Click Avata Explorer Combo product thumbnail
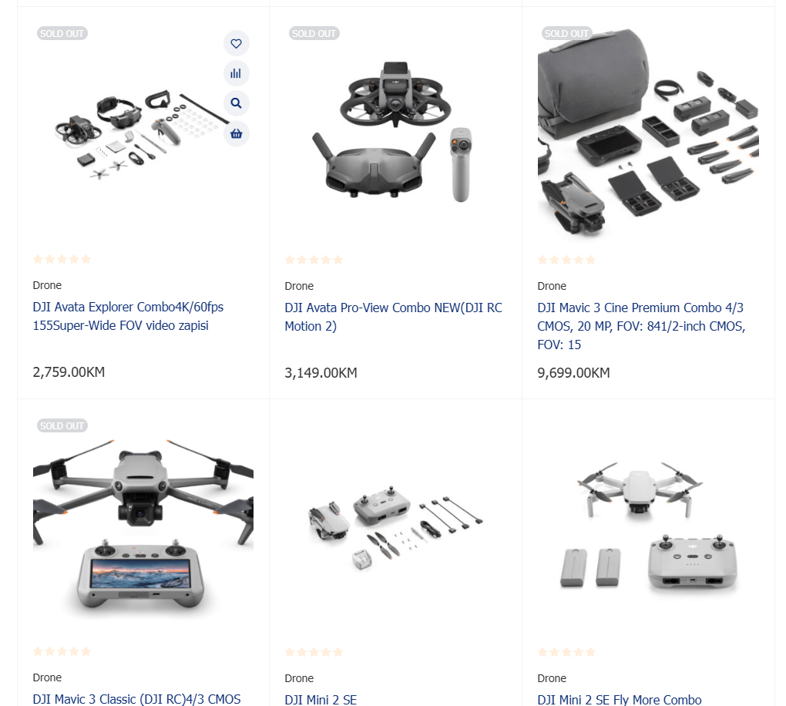This screenshot has height=706, width=786. (x=143, y=133)
